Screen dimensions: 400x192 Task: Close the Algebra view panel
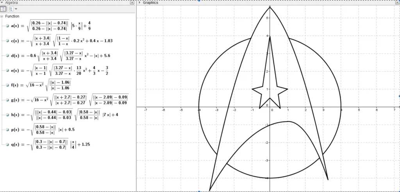[x=132, y=2]
